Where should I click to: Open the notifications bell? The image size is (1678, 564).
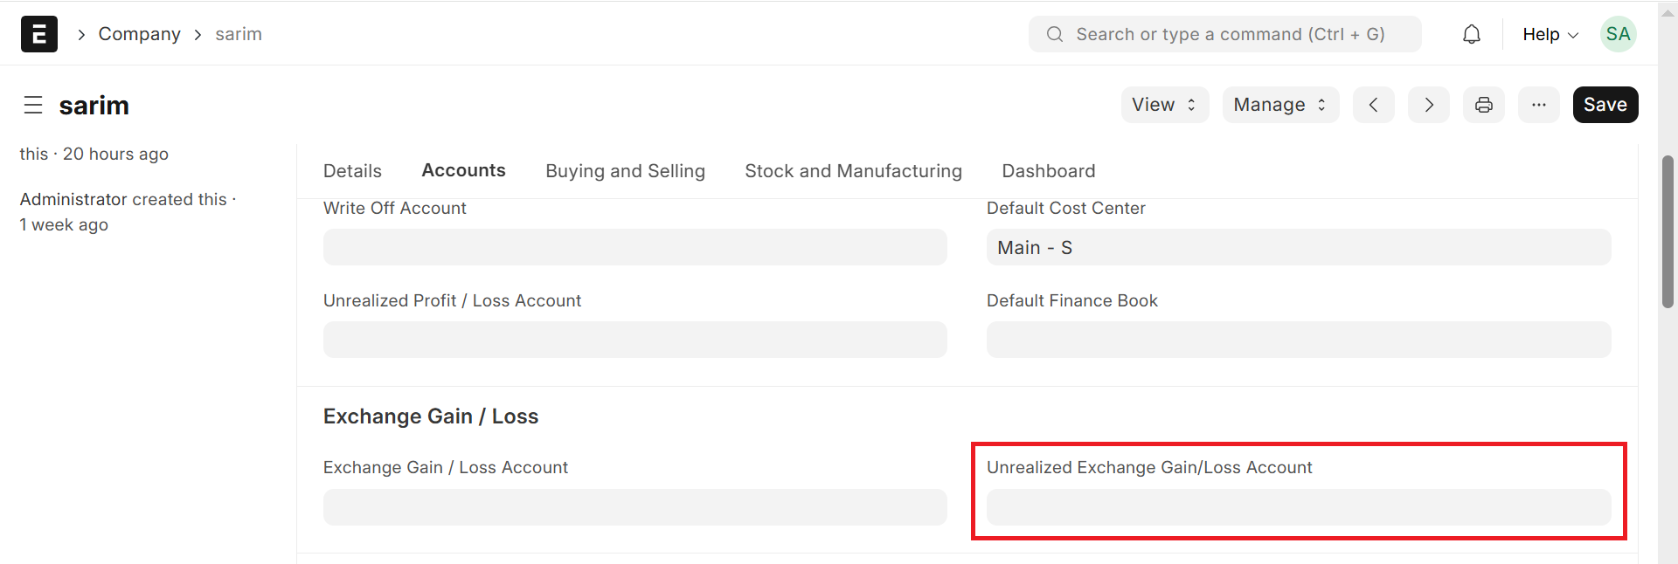pos(1472,34)
